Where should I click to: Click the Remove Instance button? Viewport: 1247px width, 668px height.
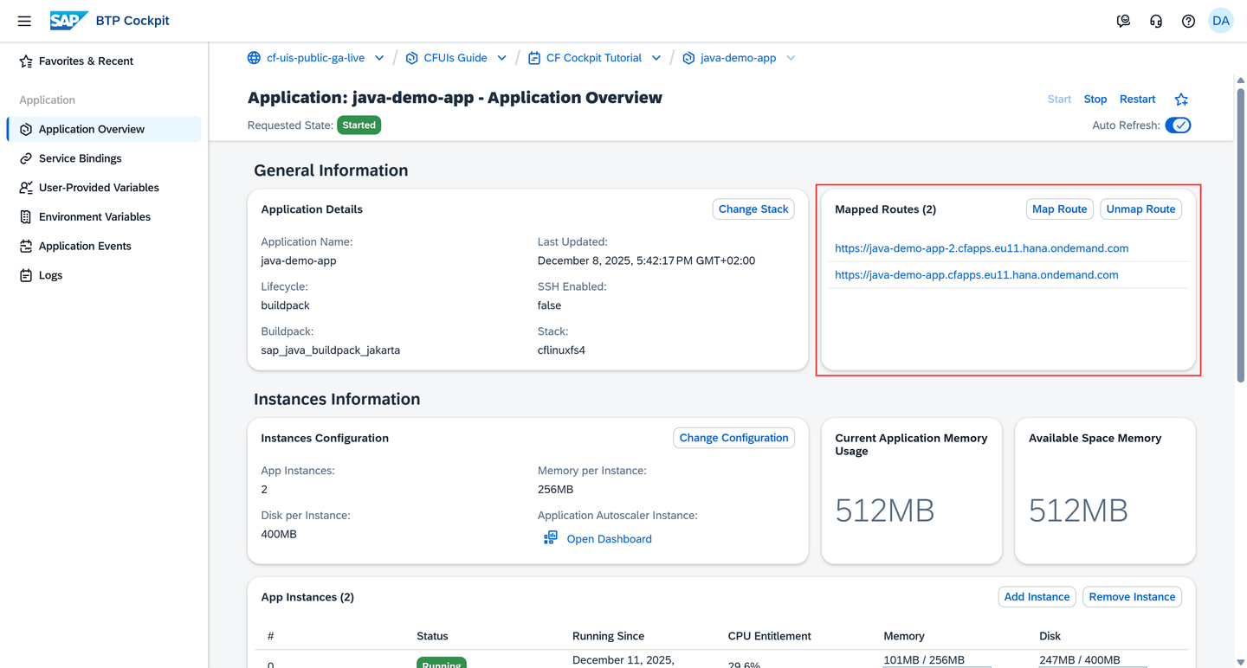pos(1133,597)
